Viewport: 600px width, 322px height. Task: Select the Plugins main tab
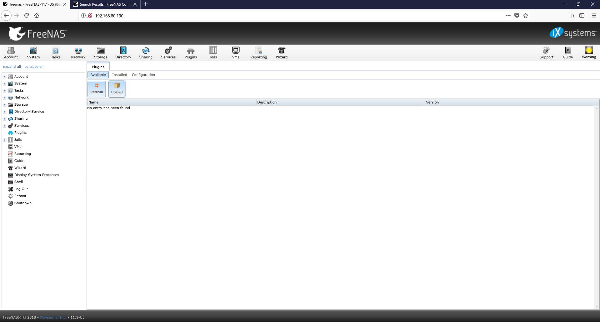pyautogui.click(x=98, y=67)
